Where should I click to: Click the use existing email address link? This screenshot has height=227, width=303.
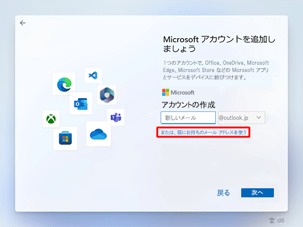[204, 133]
